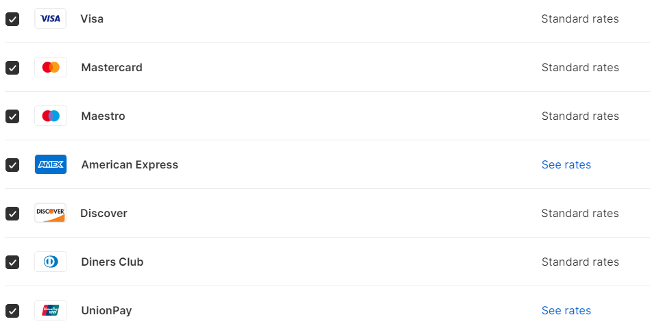The height and width of the screenshot is (328, 650).
Task: Click the Diners Club label
Action: (112, 262)
